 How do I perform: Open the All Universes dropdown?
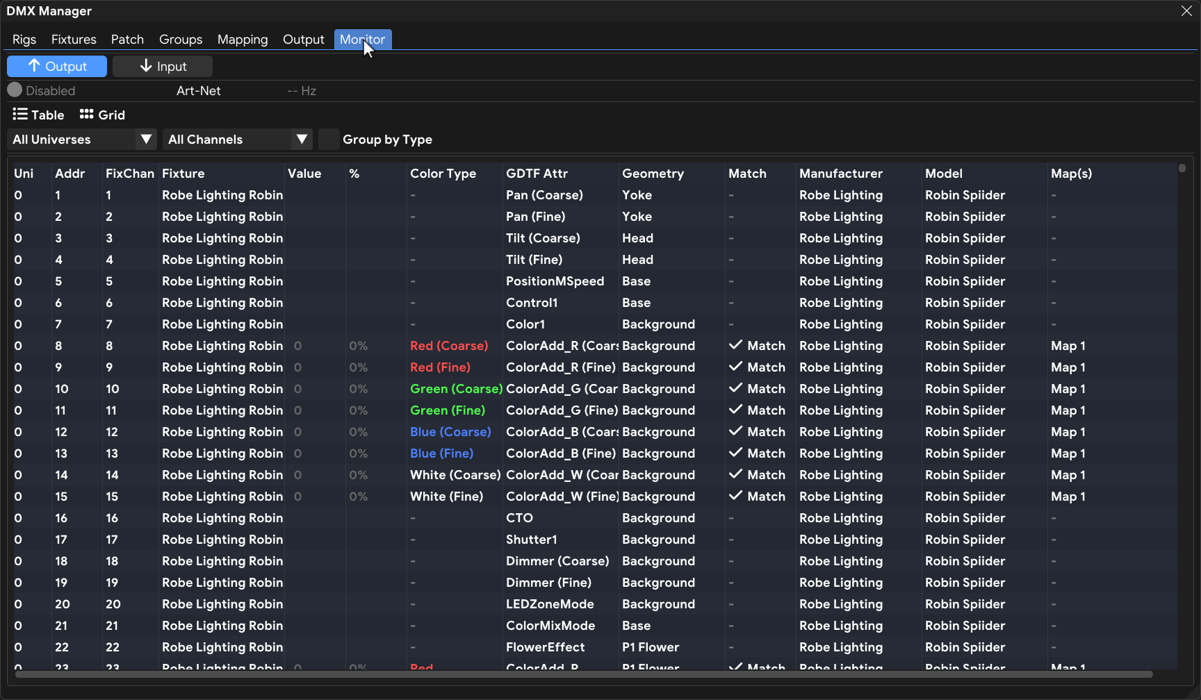(82, 140)
